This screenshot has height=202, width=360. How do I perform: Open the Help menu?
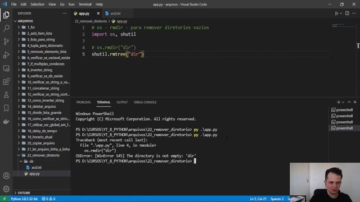point(99,4)
